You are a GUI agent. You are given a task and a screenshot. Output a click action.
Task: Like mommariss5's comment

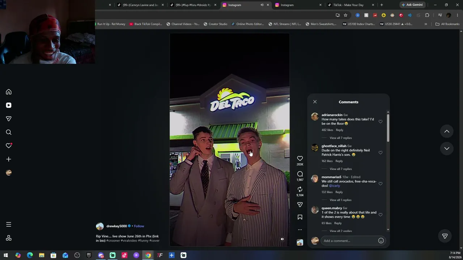[x=381, y=184]
